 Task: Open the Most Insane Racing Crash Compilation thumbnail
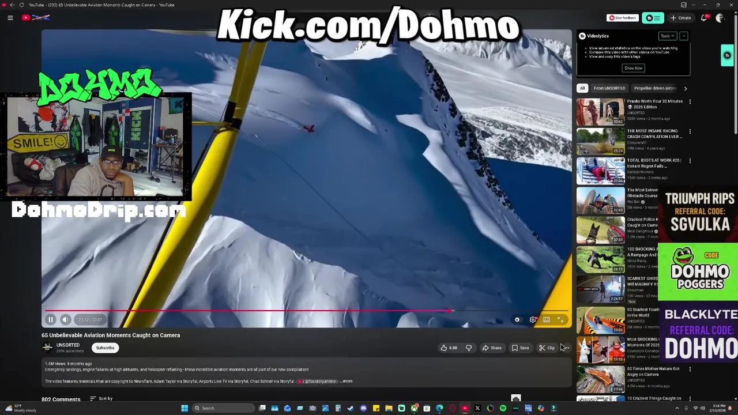(x=600, y=141)
